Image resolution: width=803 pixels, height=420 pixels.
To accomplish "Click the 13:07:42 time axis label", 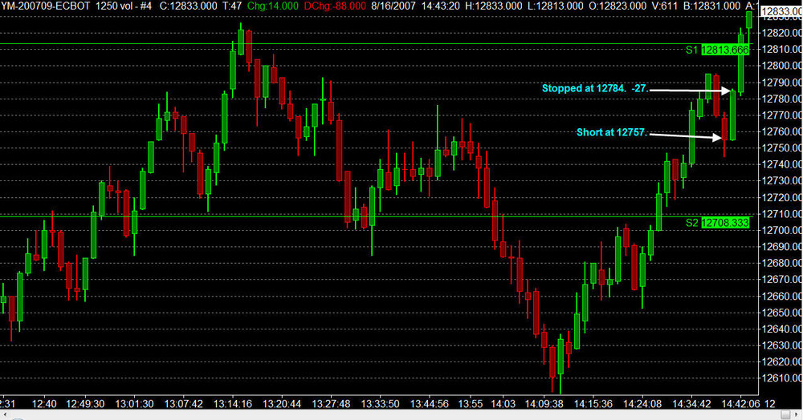I will pos(183,404).
